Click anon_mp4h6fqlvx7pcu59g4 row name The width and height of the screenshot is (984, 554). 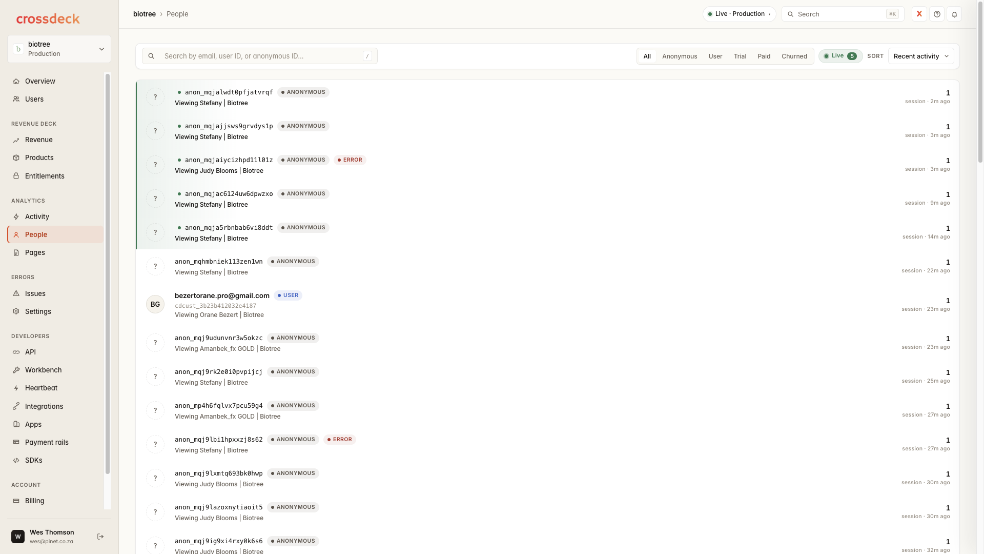219,406
